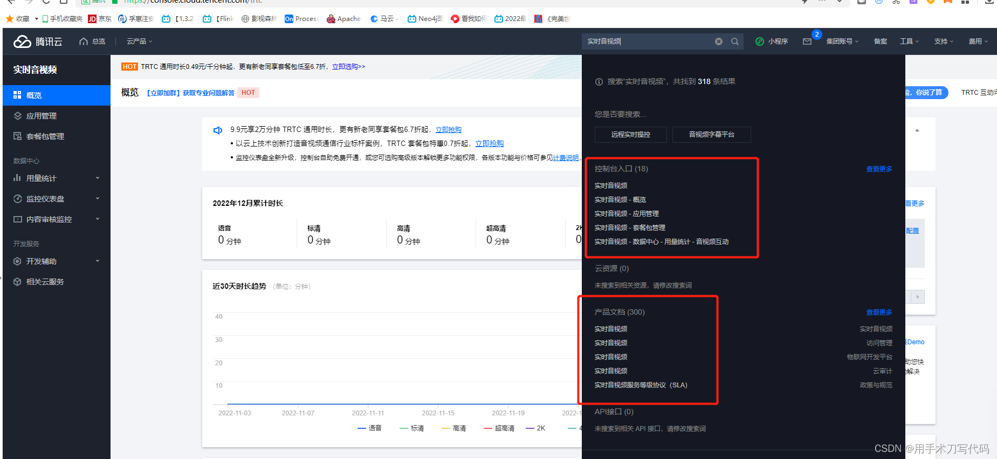Open 备案 in the top navigation

coord(880,41)
